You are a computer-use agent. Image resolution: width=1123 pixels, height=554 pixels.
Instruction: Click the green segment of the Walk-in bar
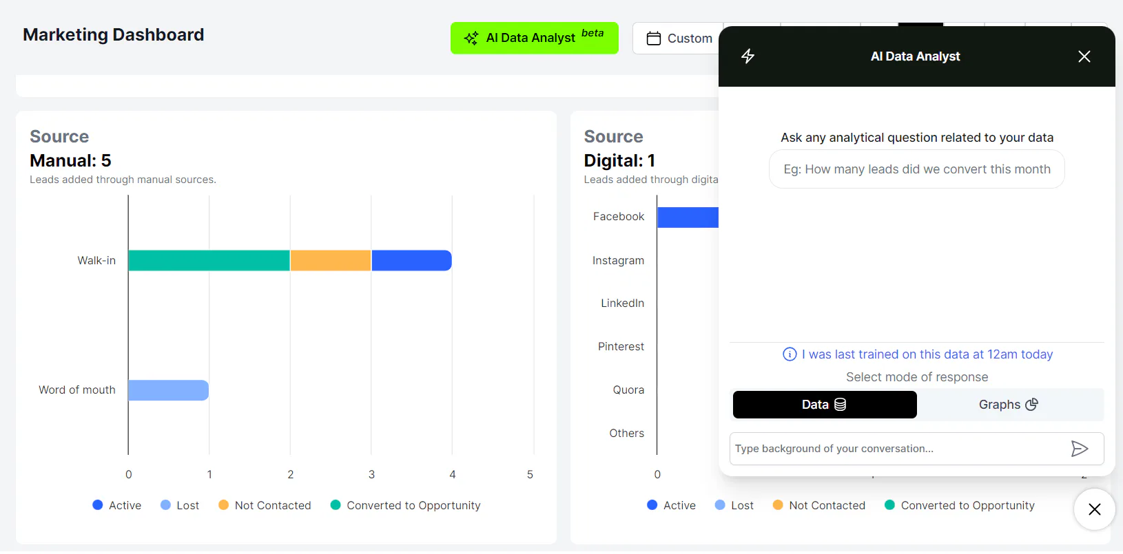pyautogui.click(x=209, y=261)
